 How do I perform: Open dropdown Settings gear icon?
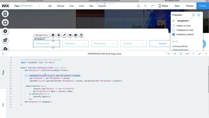click(x=53, y=35)
